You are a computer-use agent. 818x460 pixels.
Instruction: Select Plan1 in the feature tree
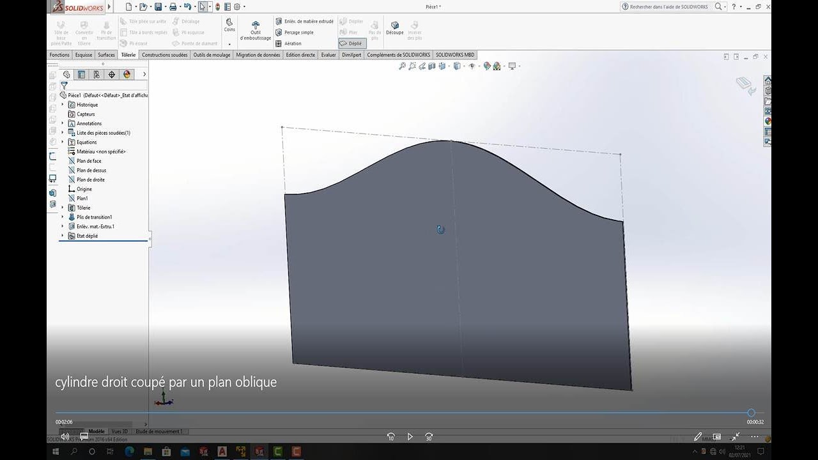(x=82, y=198)
